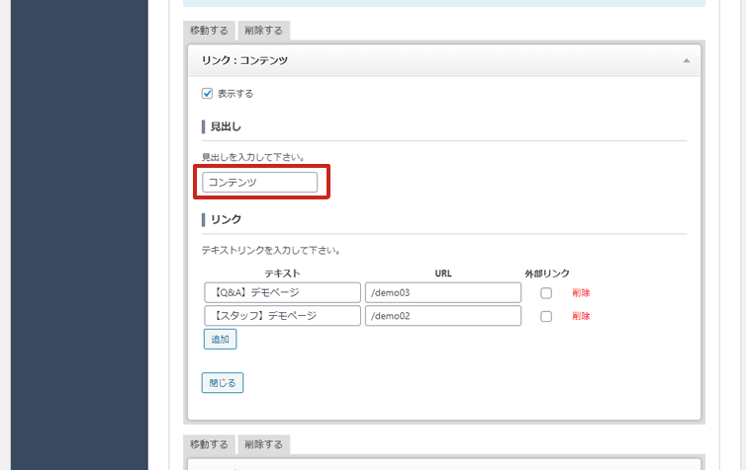The height and width of the screenshot is (470, 746).
Task: Focus the 【スタッフ】デモページ text field
Action: (x=282, y=316)
